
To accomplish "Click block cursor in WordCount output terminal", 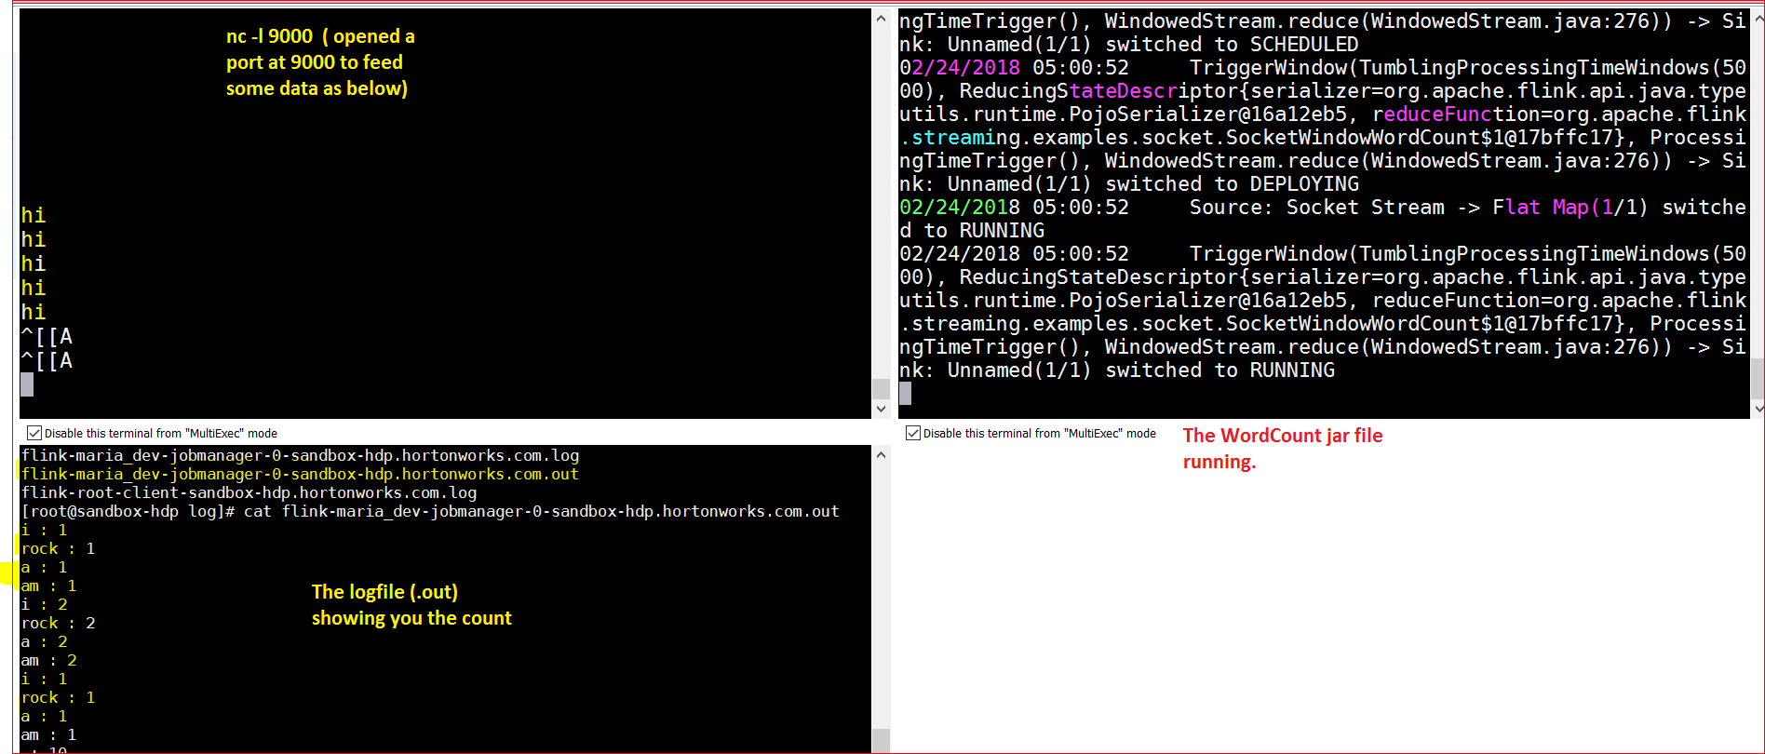I will [x=905, y=394].
